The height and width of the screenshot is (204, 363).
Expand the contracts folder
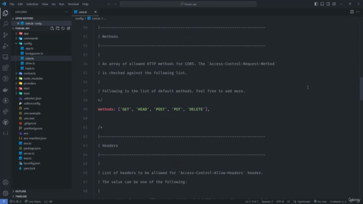[x=16, y=73]
